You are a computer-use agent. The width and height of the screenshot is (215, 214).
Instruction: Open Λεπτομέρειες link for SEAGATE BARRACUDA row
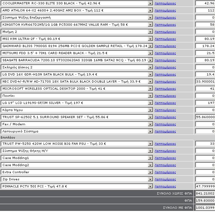pyautogui.click(x=165, y=60)
